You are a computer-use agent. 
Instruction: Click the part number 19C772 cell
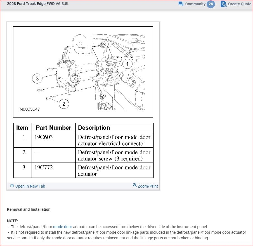coord(54,170)
